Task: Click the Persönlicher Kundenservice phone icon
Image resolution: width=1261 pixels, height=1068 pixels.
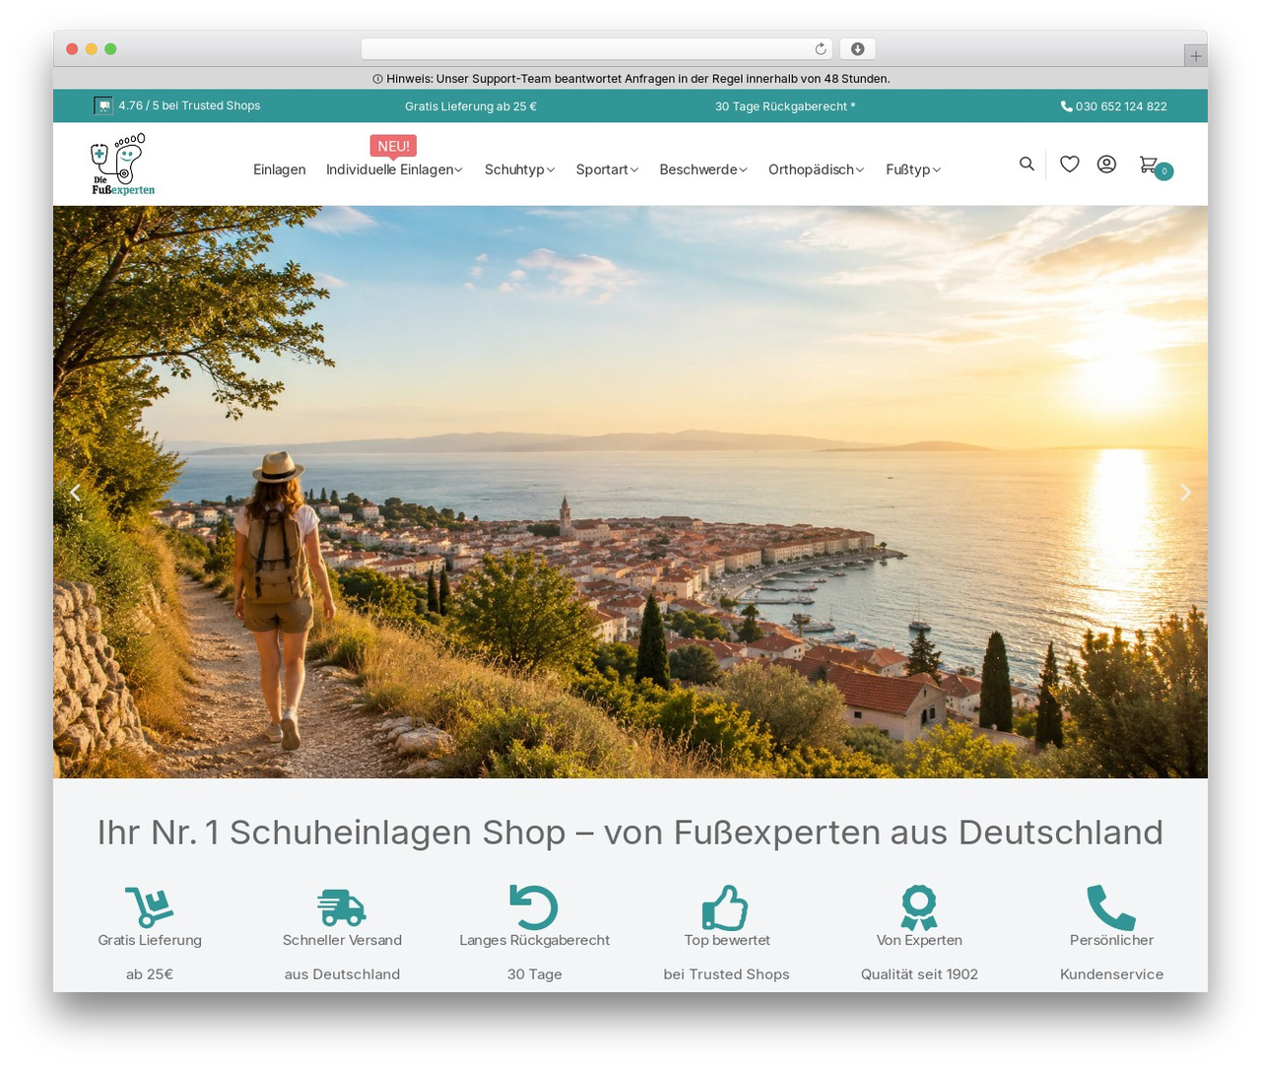Action: click(x=1111, y=907)
